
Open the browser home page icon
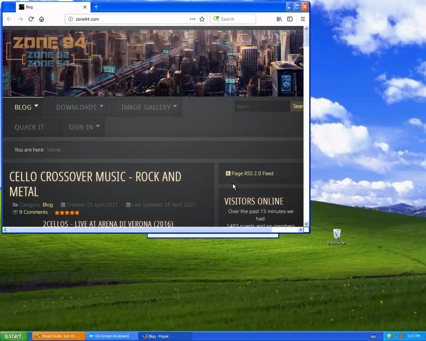42,19
